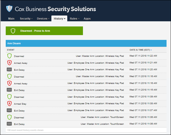Click user details of the 11:22 AM Disarmed row
The height and width of the screenshot is (135, 171).
pos(100,56)
